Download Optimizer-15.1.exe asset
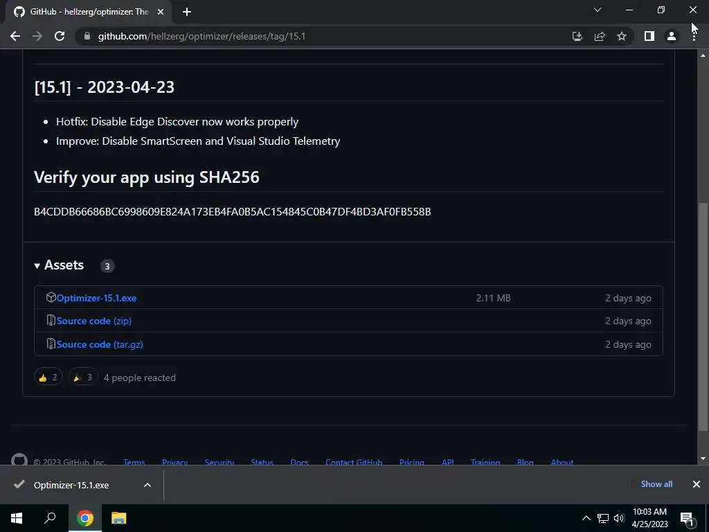Image resolution: width=709 pixels, height=532 pixels. [x=96, y=298]
